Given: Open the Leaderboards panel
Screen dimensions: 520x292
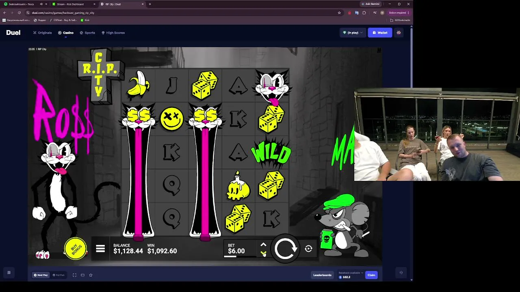Looking at the screenshot, I should (x=322, y=275).
